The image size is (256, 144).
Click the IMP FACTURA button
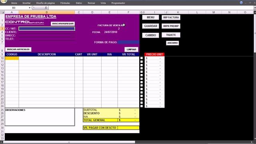click(171, 17)
